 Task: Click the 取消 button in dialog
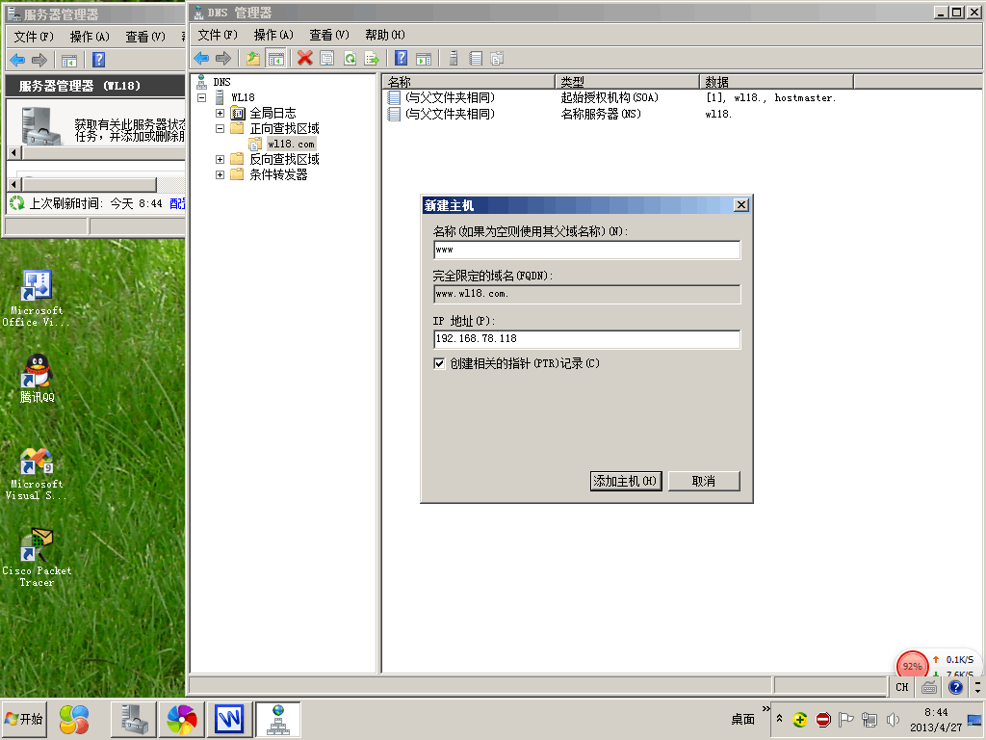click(x=704, y=481)
